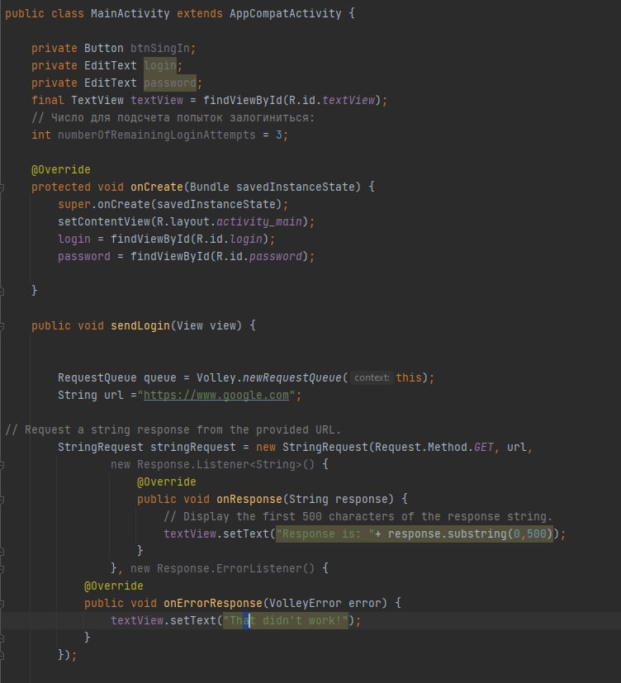Select numberOfRemainingLoginAttempts variable
Viewport: 621px width, 683px height.
tap(157, 135)
